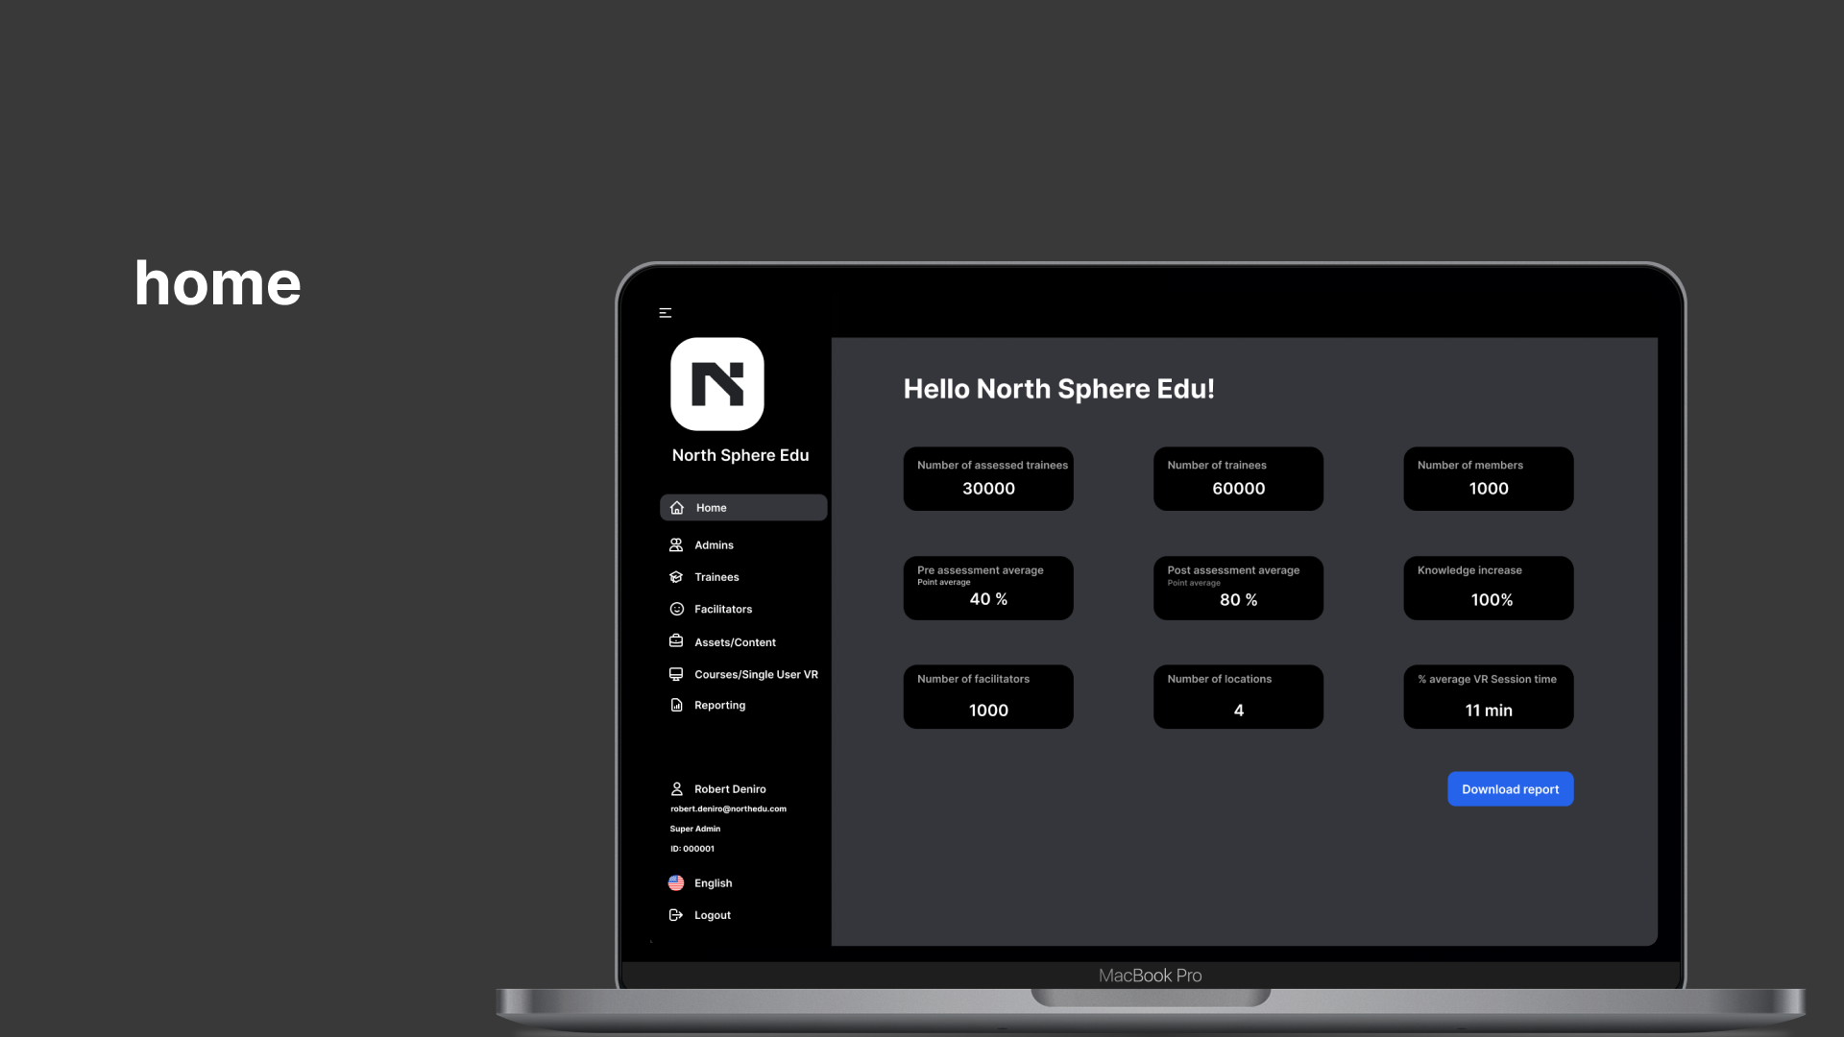Viewport: 1844px width, 1037px height.
Task: Select the Number of locations card
Action: [x=1238, y=696]
